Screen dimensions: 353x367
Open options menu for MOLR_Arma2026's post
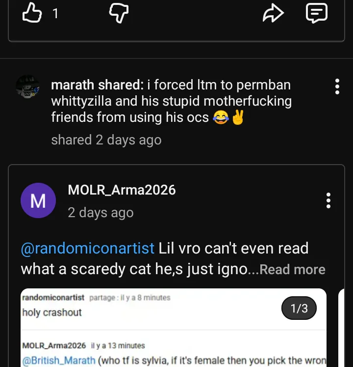pyautogui.click(x=328, y=200)
